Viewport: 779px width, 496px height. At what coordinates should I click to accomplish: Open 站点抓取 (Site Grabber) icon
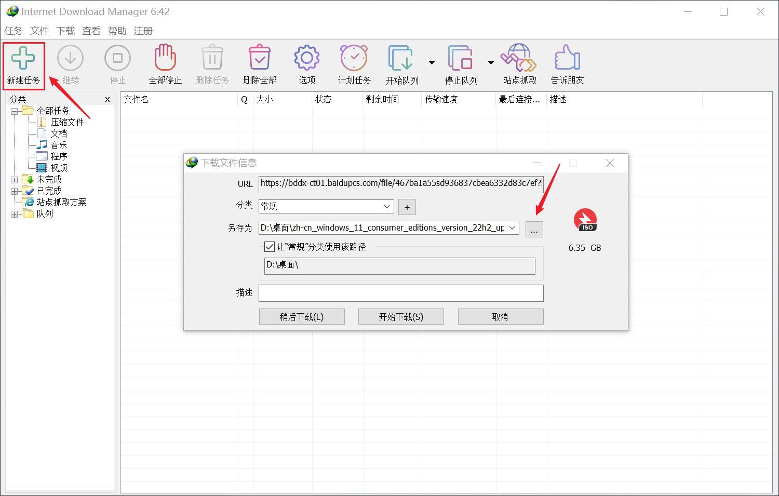point(519,58)
